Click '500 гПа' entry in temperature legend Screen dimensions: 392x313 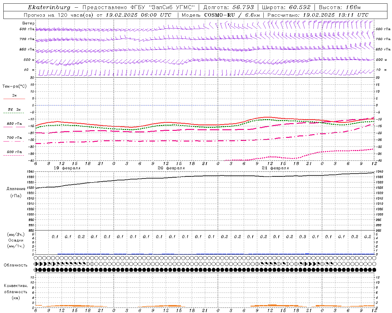(14, 152)
